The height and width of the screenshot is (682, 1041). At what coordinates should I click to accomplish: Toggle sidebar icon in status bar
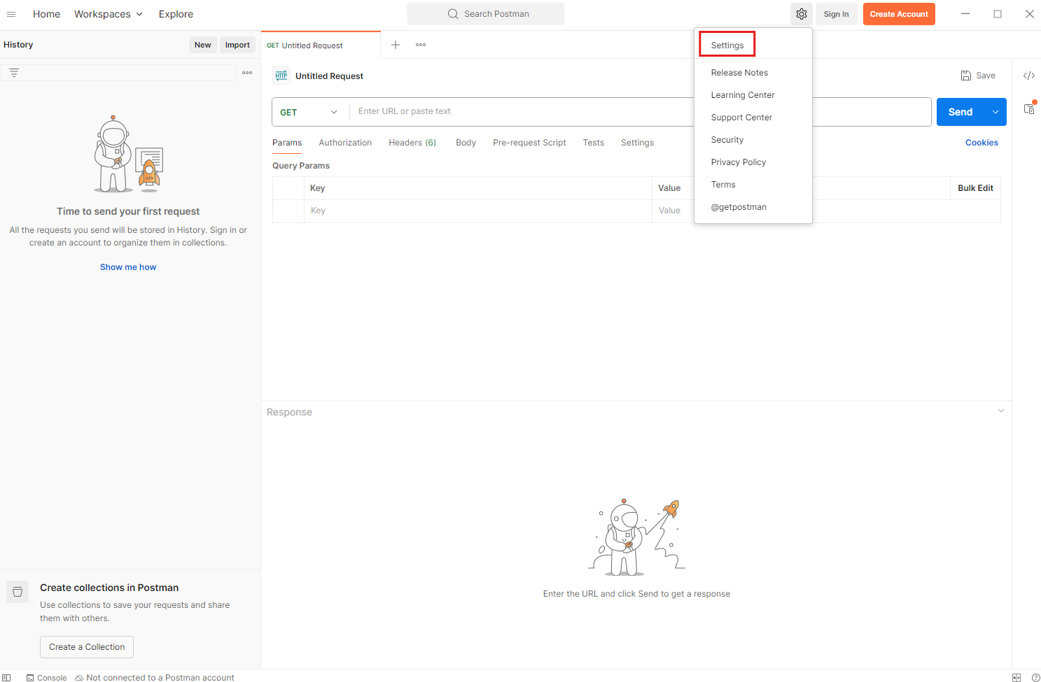pyautogui.click(x=7, y=677)
